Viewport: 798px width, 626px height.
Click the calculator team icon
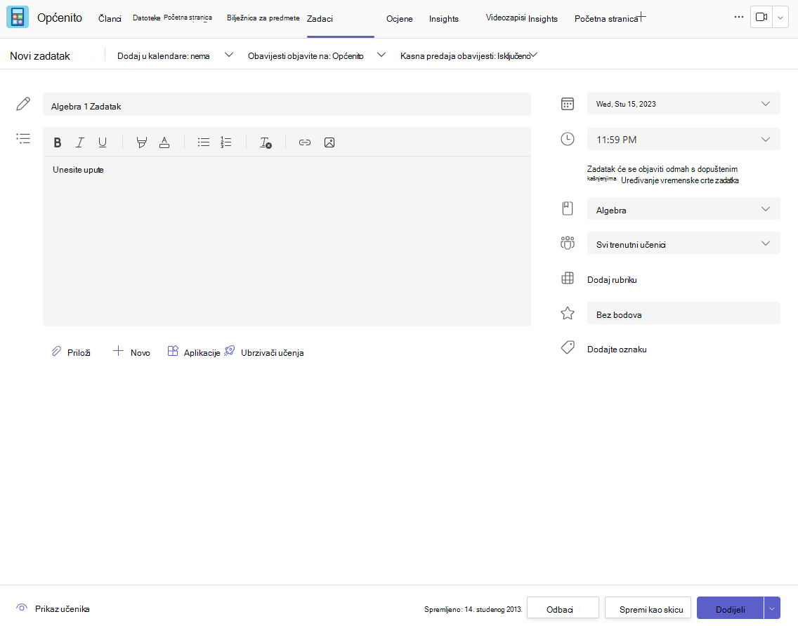point(18,18)
